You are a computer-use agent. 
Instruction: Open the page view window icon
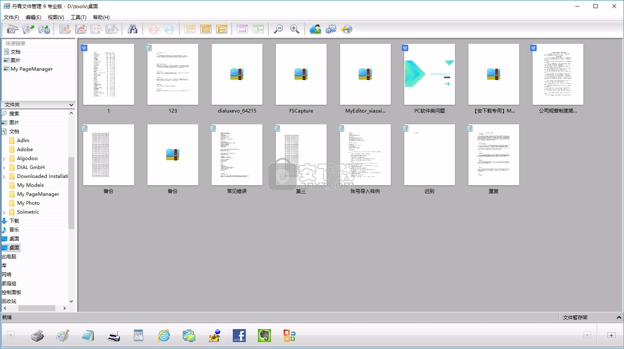pos(242,29)
